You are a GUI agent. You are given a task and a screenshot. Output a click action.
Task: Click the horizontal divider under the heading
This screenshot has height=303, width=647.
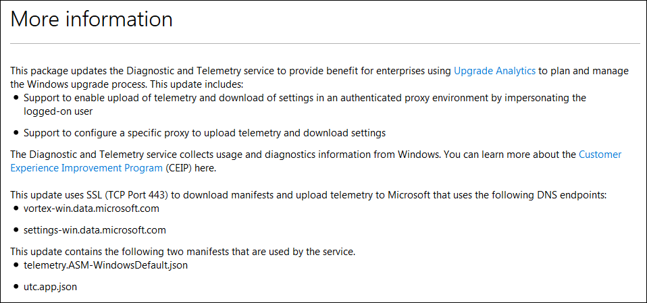click(325, 43)
